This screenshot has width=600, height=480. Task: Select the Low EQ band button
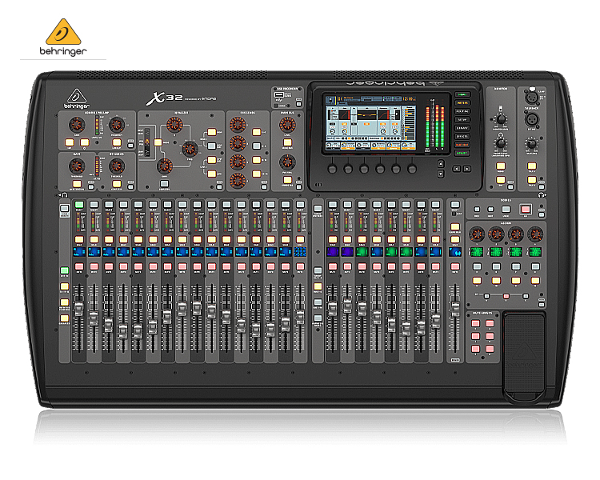pyautogui.click(x=212, y=174)
